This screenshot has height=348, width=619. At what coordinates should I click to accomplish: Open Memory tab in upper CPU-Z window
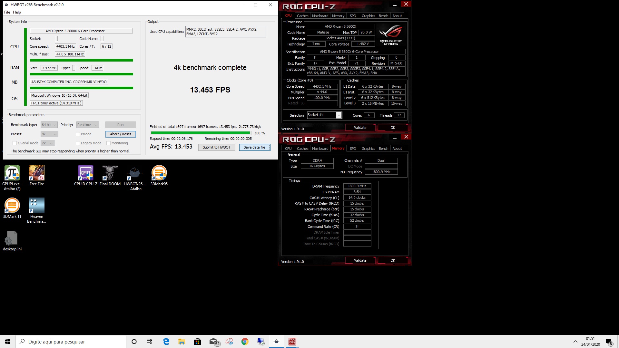[x=338, y=16]
